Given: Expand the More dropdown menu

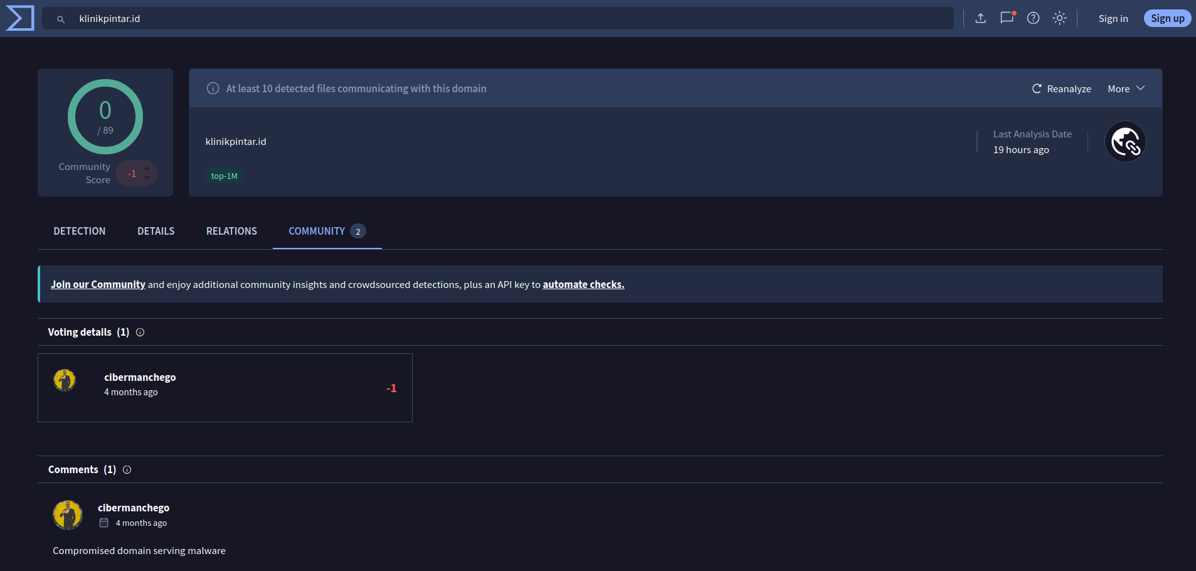Looking at the screenshot, I should pos(1126,88).
